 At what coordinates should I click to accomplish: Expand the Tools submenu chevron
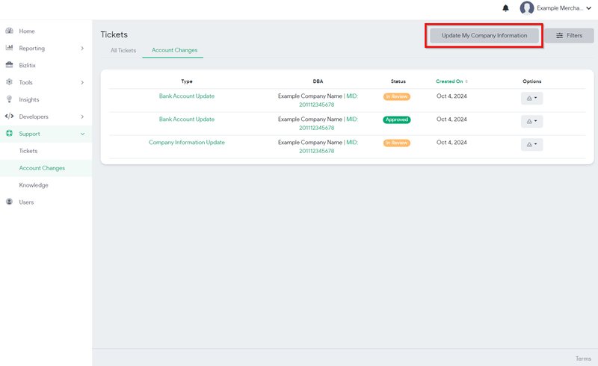click(82, 82)
